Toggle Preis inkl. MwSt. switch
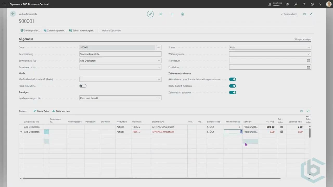This screenshot has width=333, height=187. tap(83, 86)
